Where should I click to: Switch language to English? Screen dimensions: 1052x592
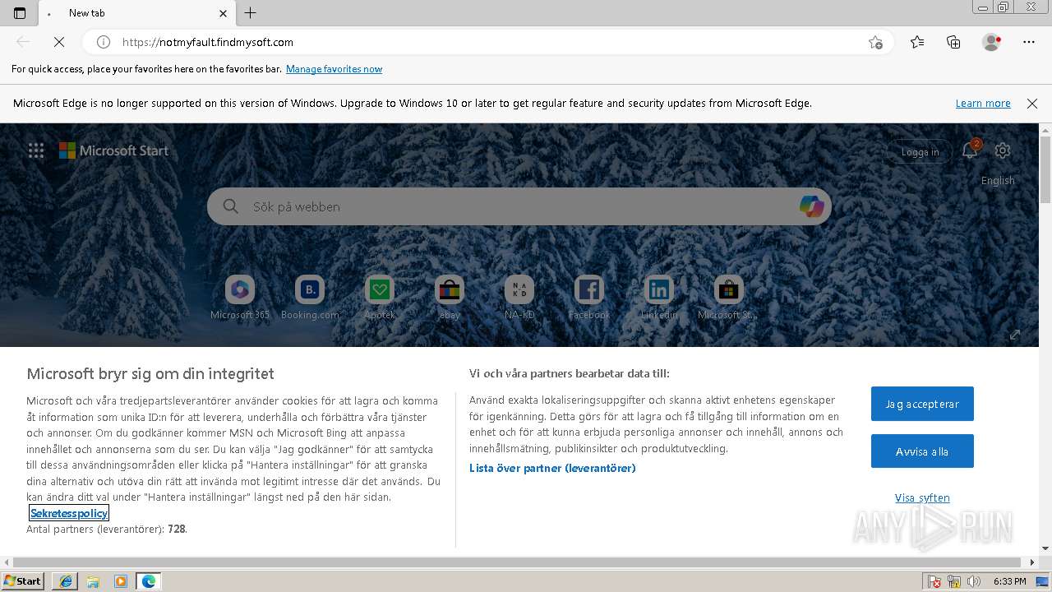click(x=998, y=181)
